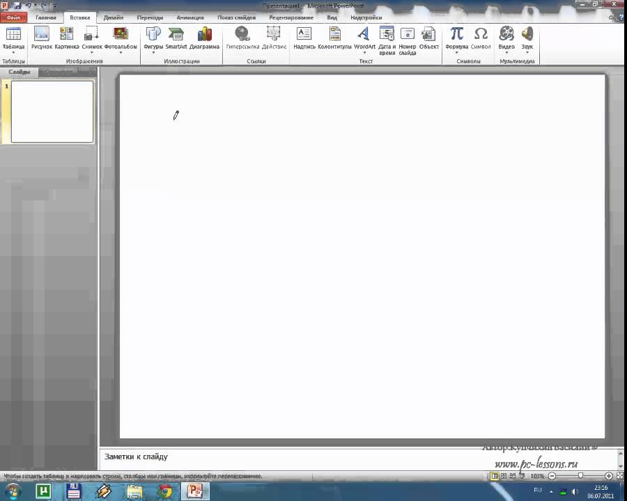Click the PowerPoint taskbar button
This screenshot has width=627, height=501.
click(196, 491)
